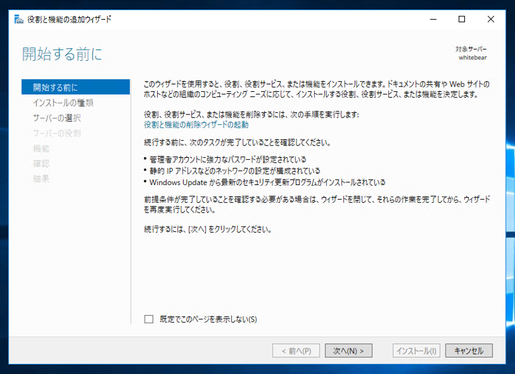Go to インストールの種類 step
The width and height of the screenshot is (515, 374).
63,102
